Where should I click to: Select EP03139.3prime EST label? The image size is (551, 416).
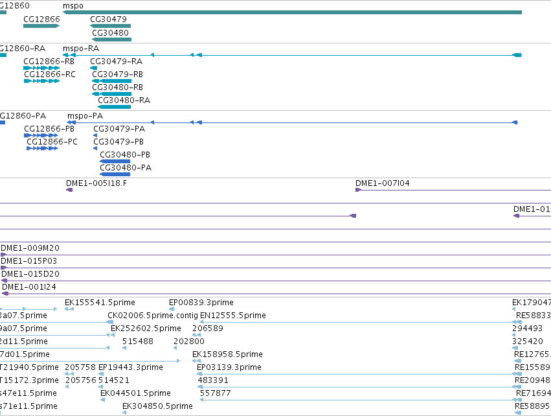229,367
